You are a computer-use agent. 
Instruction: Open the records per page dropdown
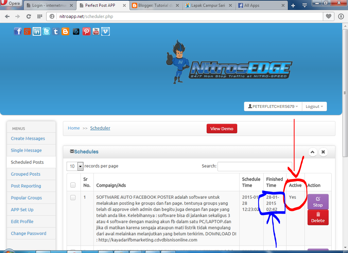75,166
